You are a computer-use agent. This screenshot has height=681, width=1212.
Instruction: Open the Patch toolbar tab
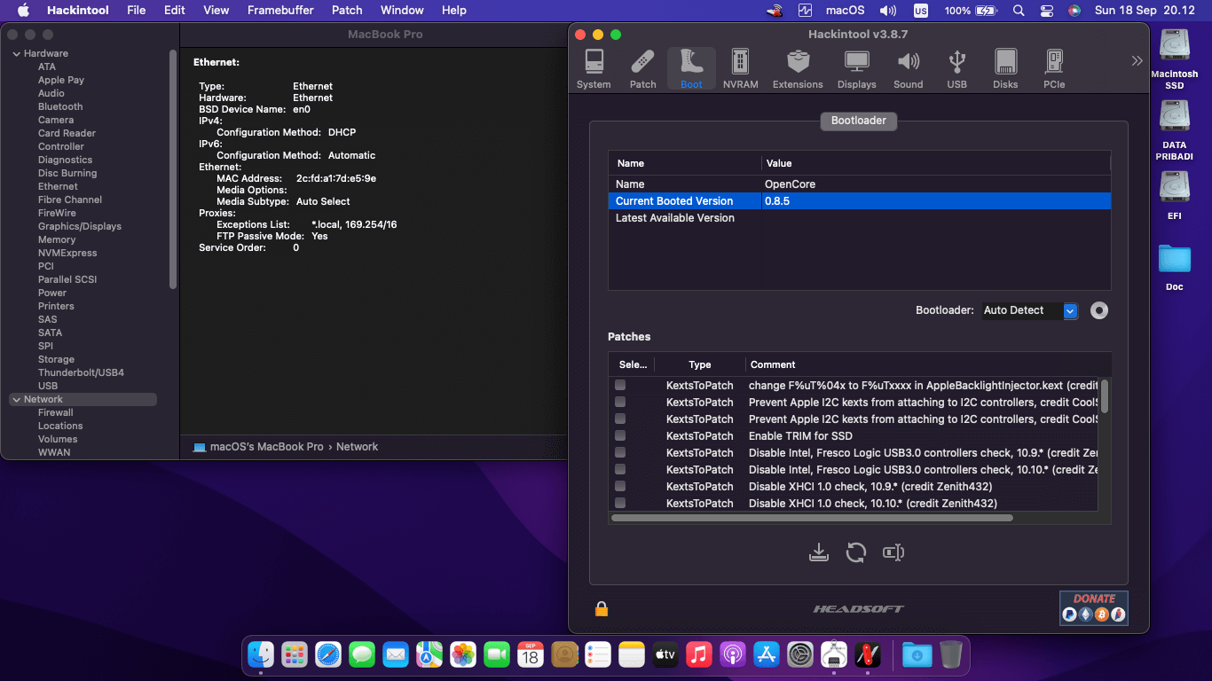tap(642, 69)
